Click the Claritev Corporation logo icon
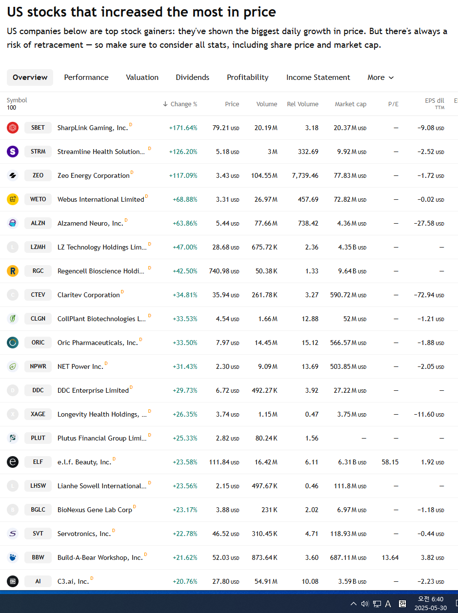The image size is (458, 613). point(13,295)
